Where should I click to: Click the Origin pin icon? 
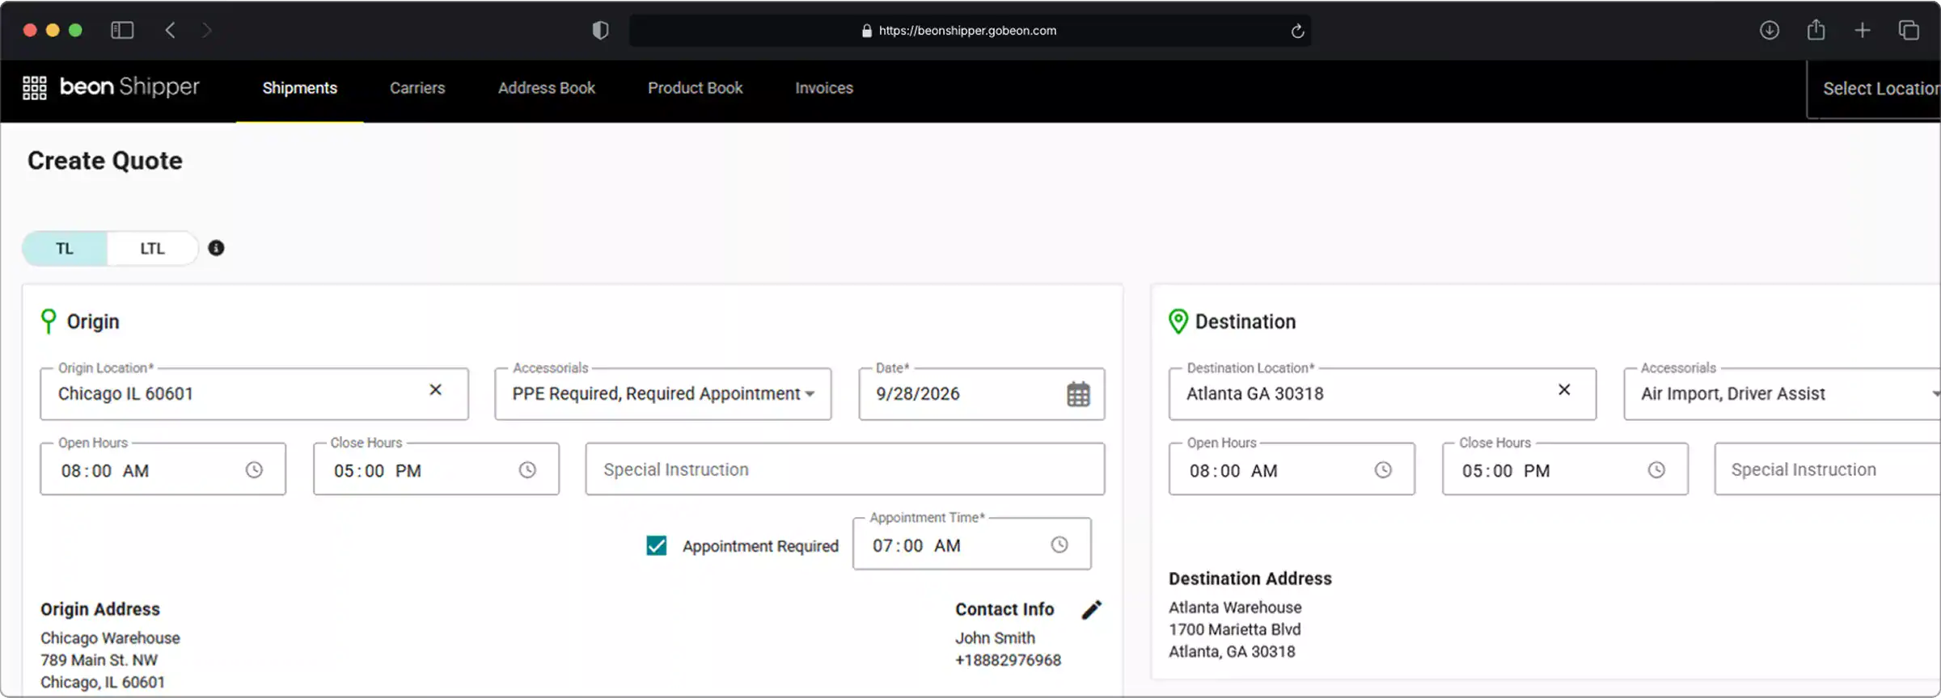pyautogui.click(x=49, y=321)
